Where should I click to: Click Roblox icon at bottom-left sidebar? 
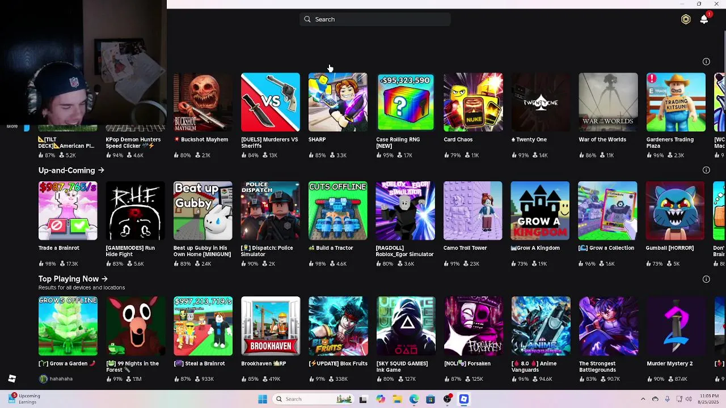point(12,379)
